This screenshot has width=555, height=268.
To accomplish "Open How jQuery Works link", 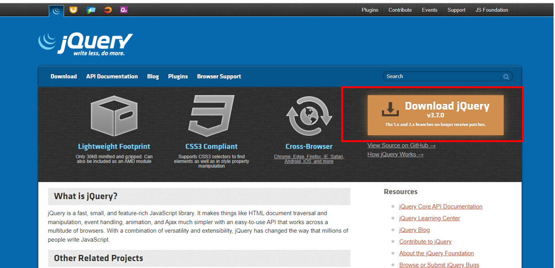I will click(395, 154).
